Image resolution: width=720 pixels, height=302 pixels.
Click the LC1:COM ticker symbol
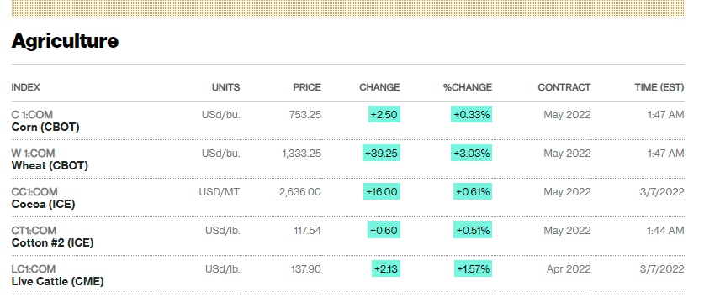pyautogui.click(x=34, y=268)
